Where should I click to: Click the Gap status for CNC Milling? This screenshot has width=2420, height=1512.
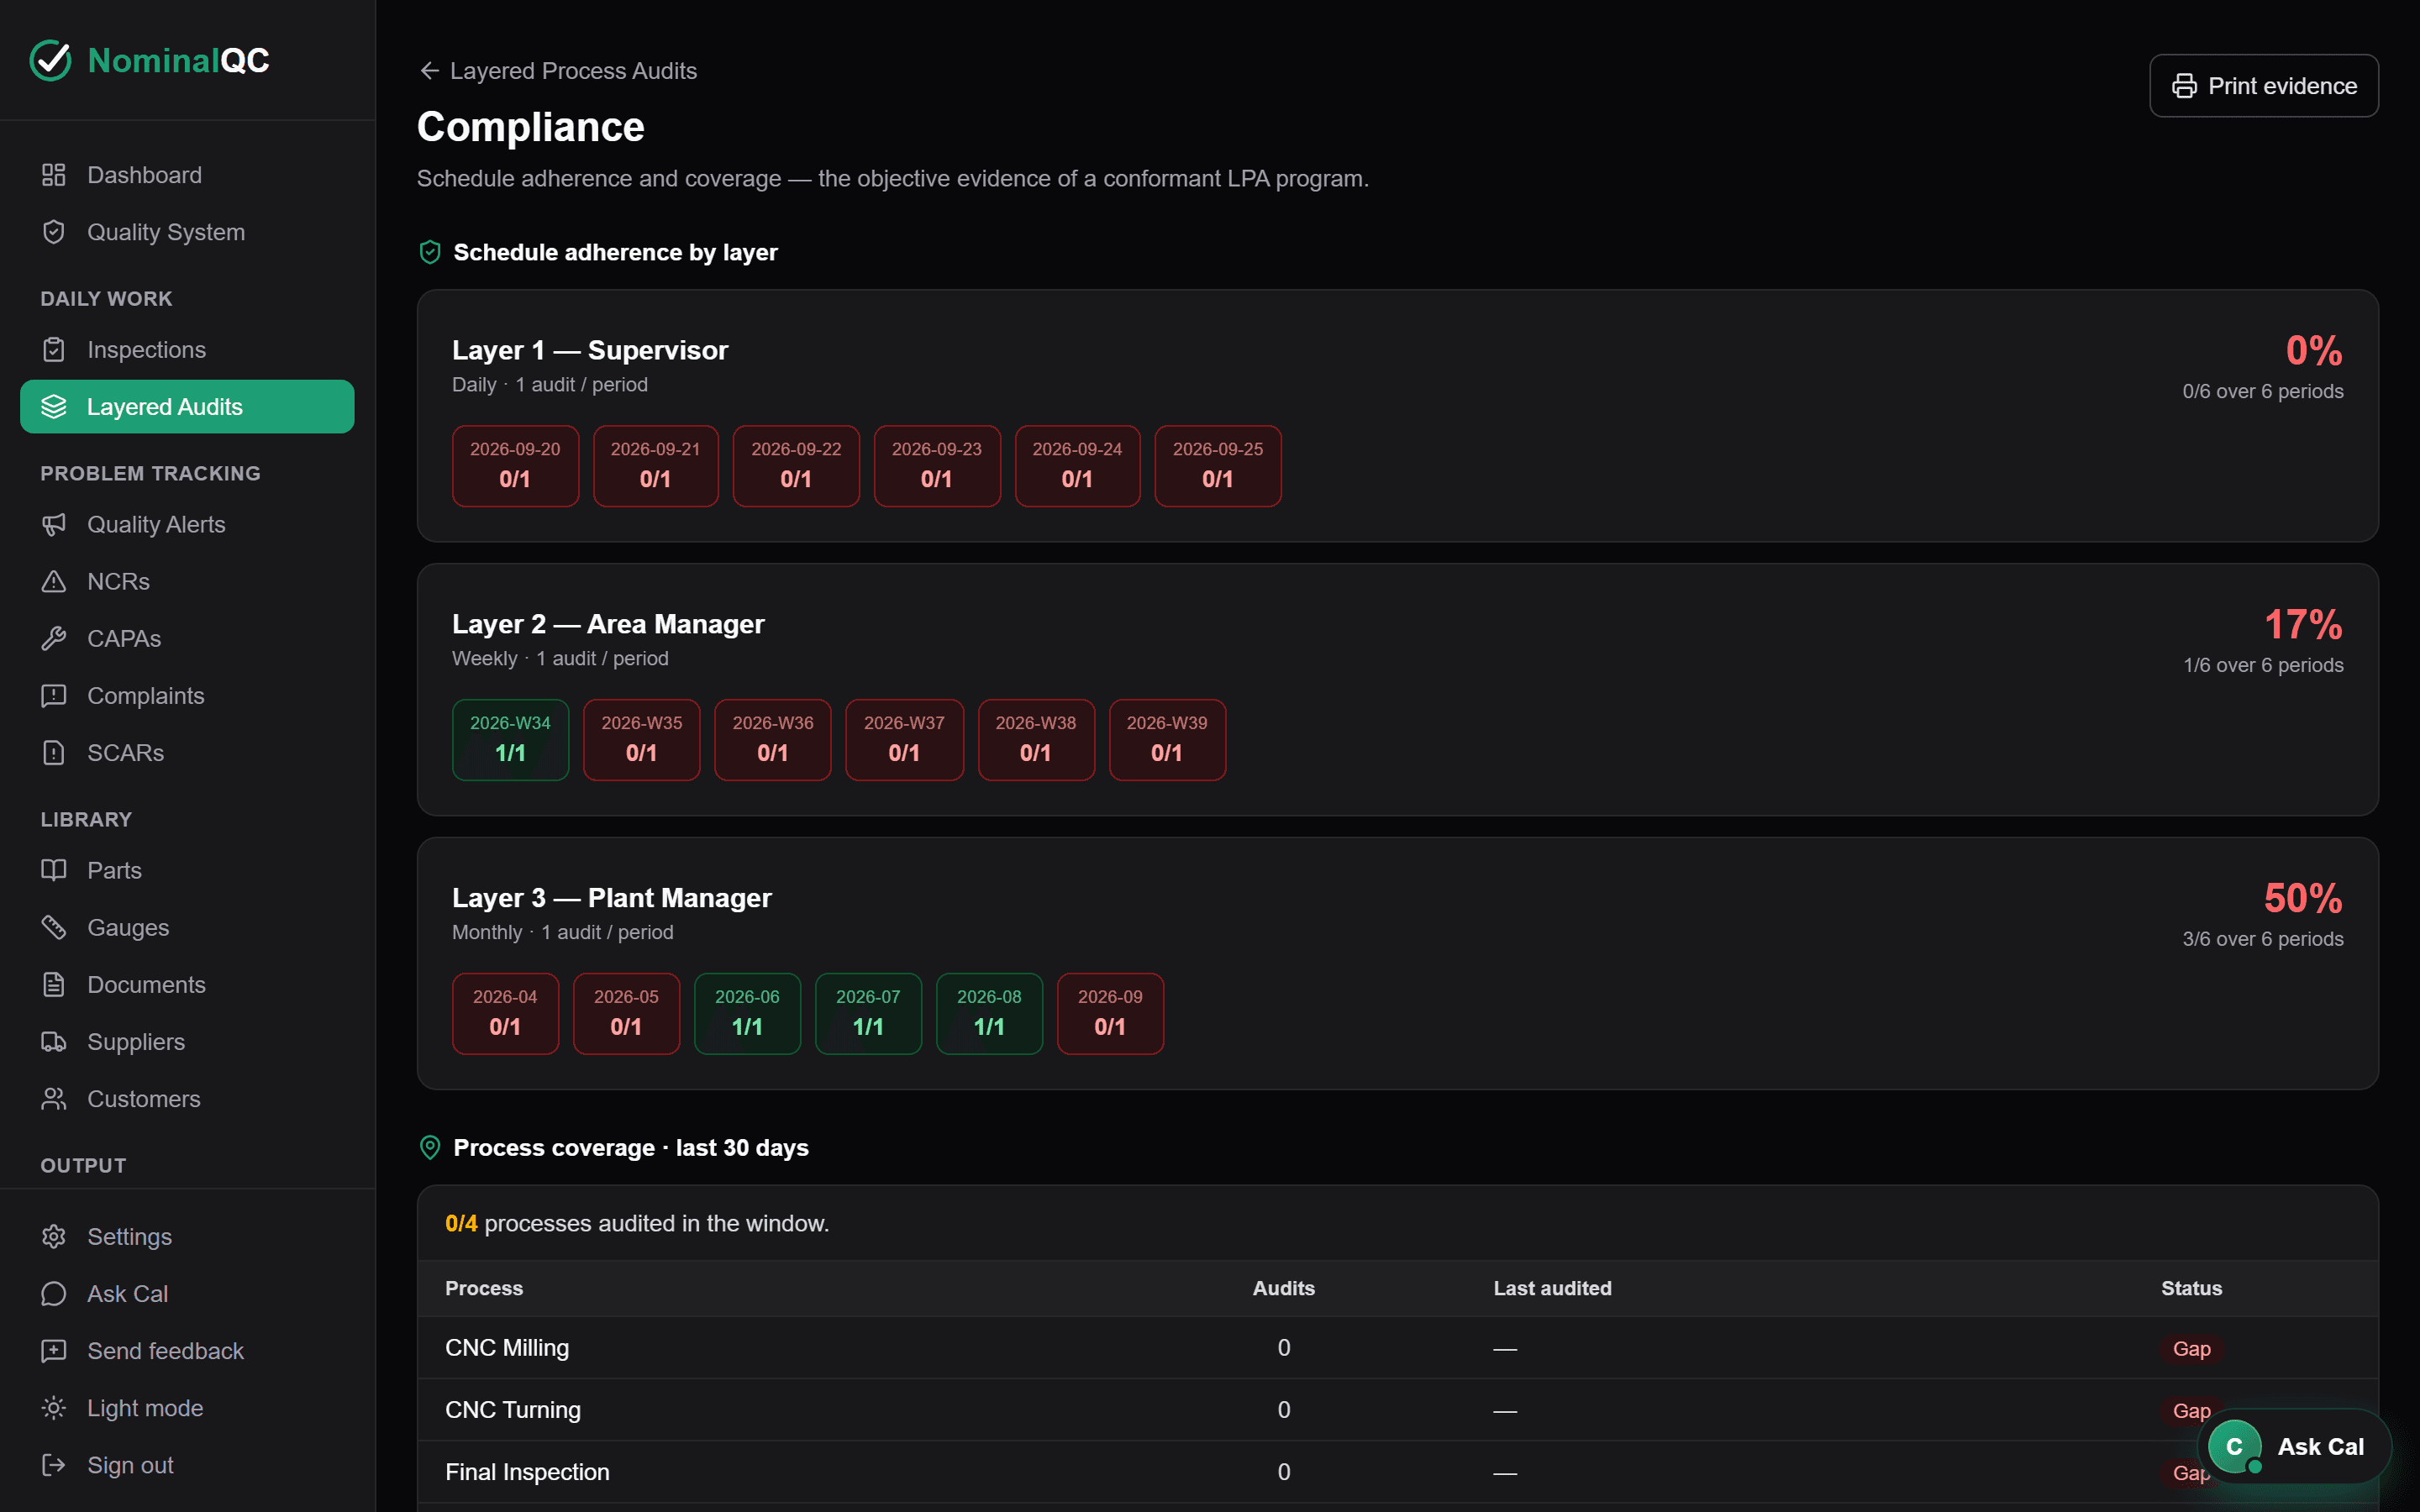click(2191, 1349)
